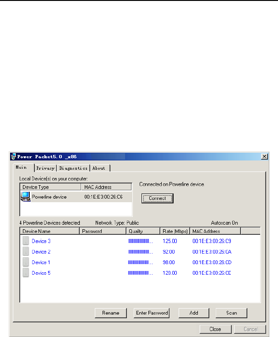Click the quality bar for Device 1
The image size is (278, 337).
[141, 262]
